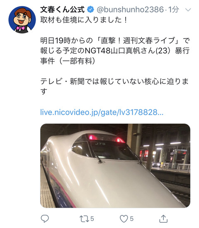Click the display name 文春くん公式
This screenshot has width=199, height=228.
63,10
